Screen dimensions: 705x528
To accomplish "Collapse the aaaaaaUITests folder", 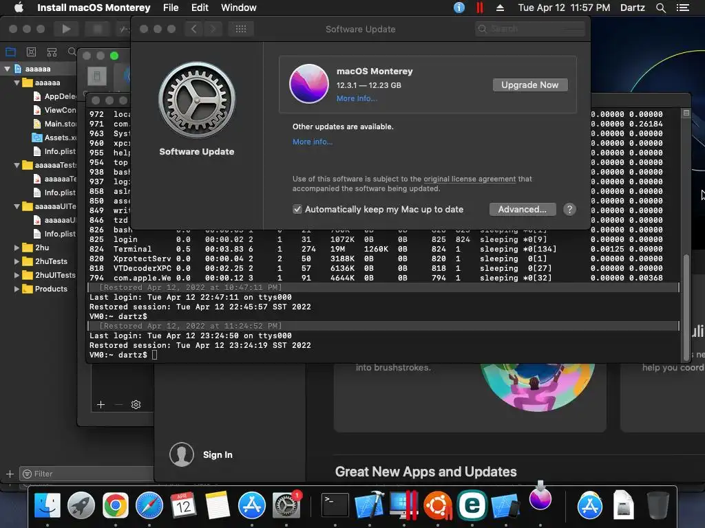I will tap(17, 206).
